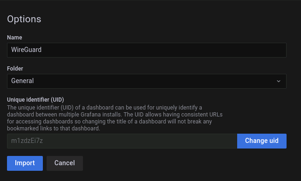This screenshot has height=181, width=301.
Task: Place cursor on the WireGuard text
Action: click(26, 50)
